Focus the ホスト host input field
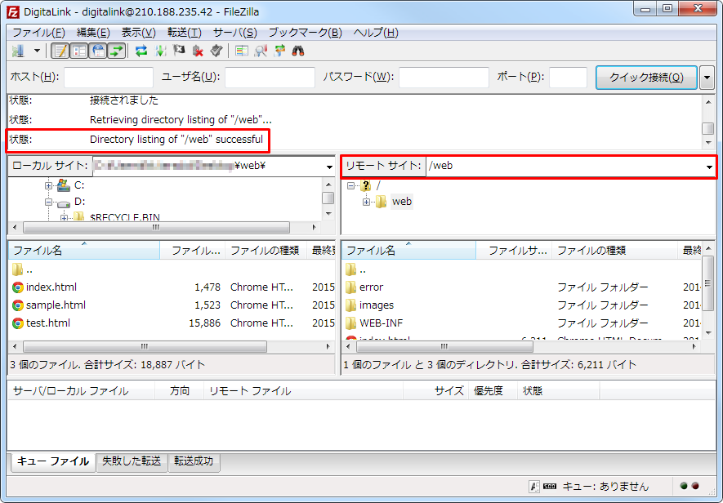This screenshot has width=723, height=503. (109, 78)
